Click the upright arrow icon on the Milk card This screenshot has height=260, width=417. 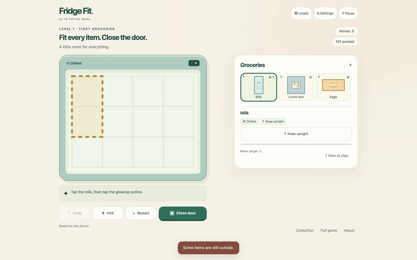tap(273, 77)
